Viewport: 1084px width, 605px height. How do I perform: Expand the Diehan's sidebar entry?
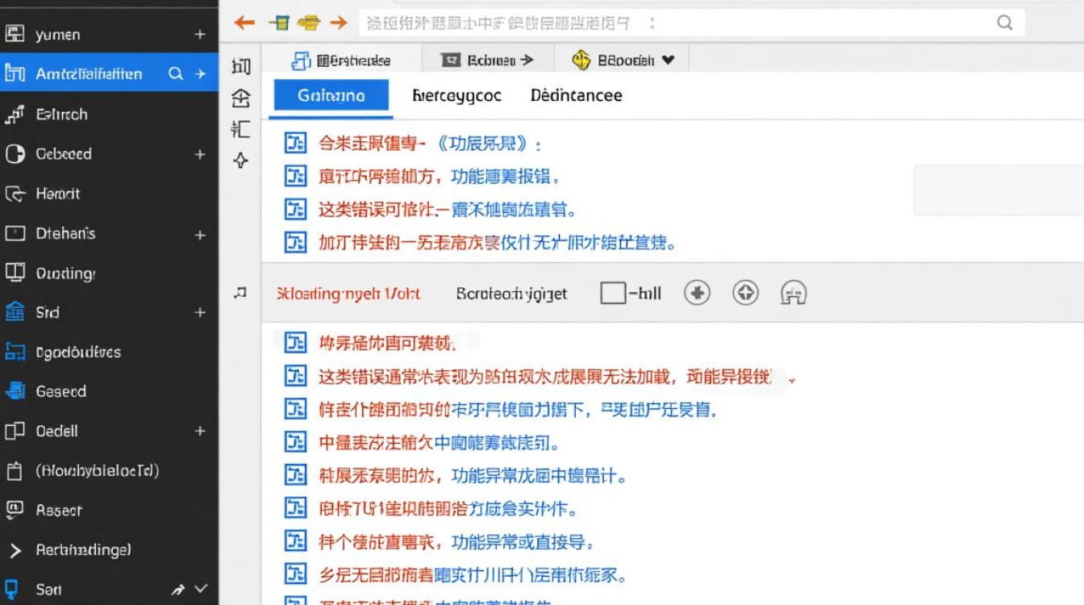pos(199,233)
